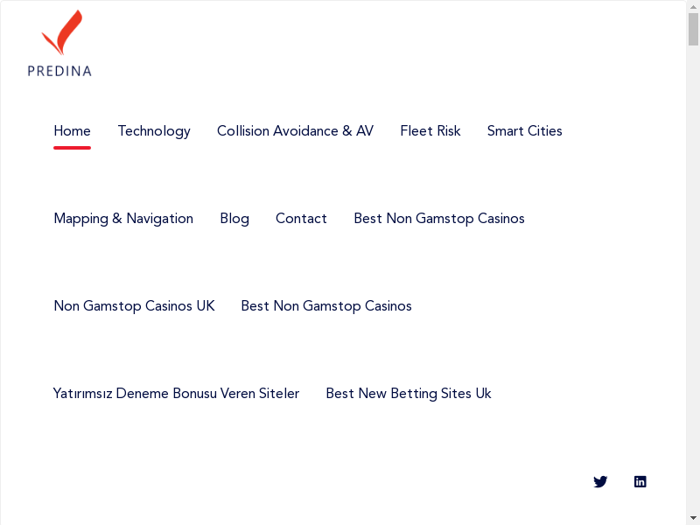Navigate to Smart Cities
Viewport: 700px width, 525px height.
[x=525, y=131]
